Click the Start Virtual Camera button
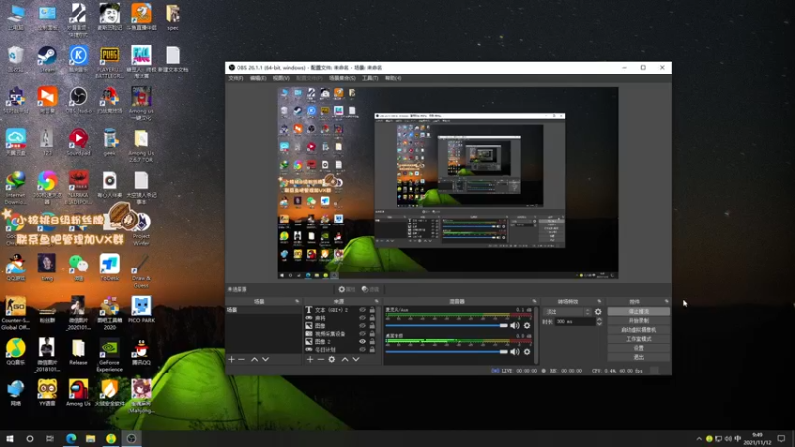Viewport: 795px width, 447px height. tap(639, 330)
